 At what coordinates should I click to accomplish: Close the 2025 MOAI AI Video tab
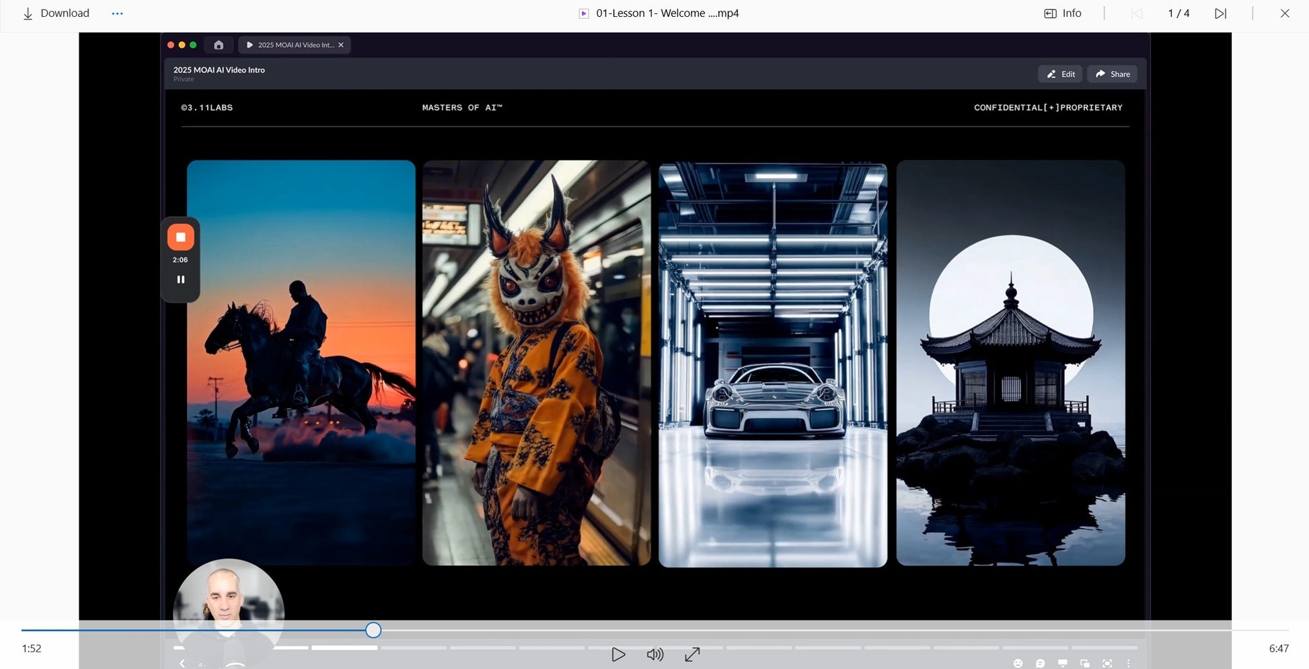click(341, 45)
